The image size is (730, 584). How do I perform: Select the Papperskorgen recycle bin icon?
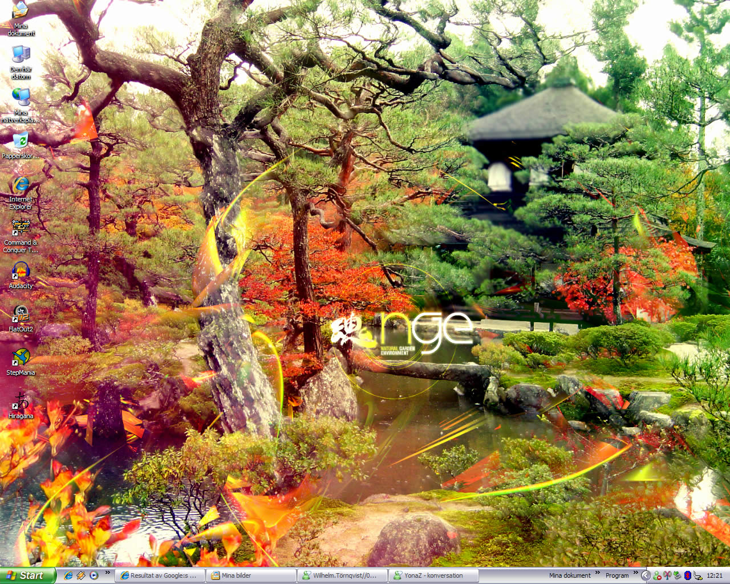point(21,145)
